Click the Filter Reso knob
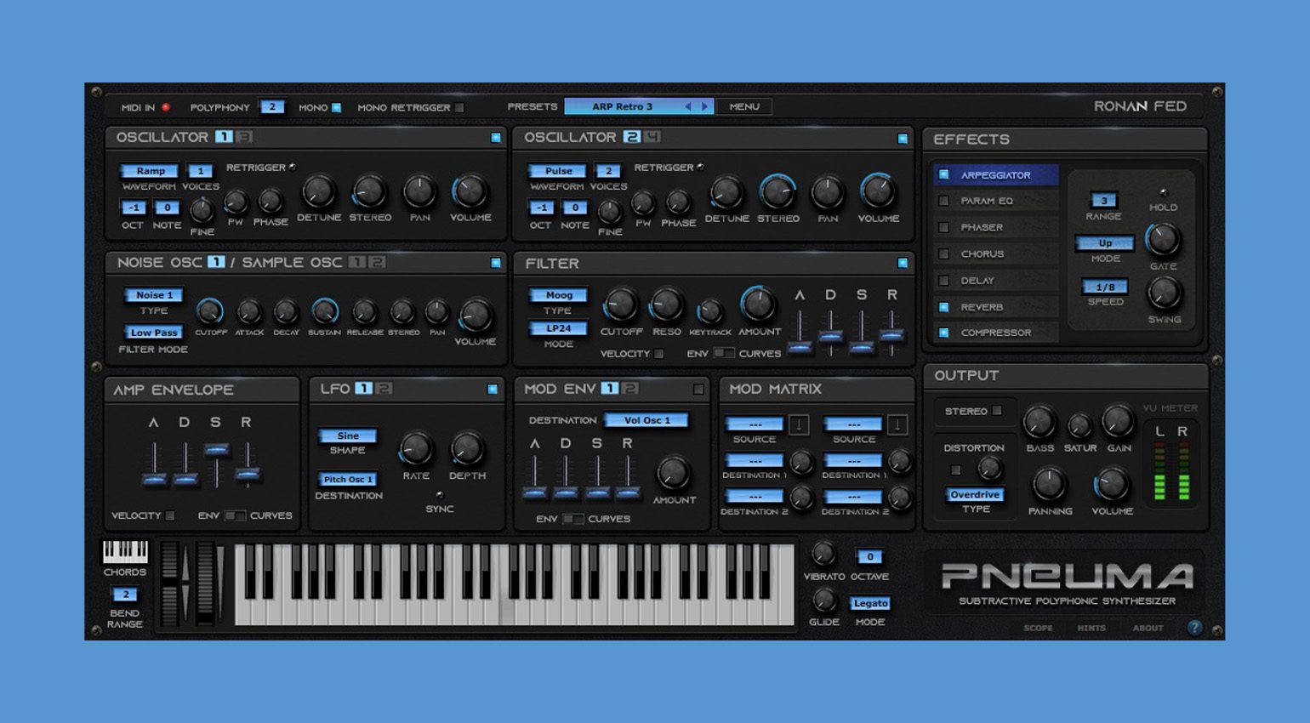 click(x=666, y=305)
